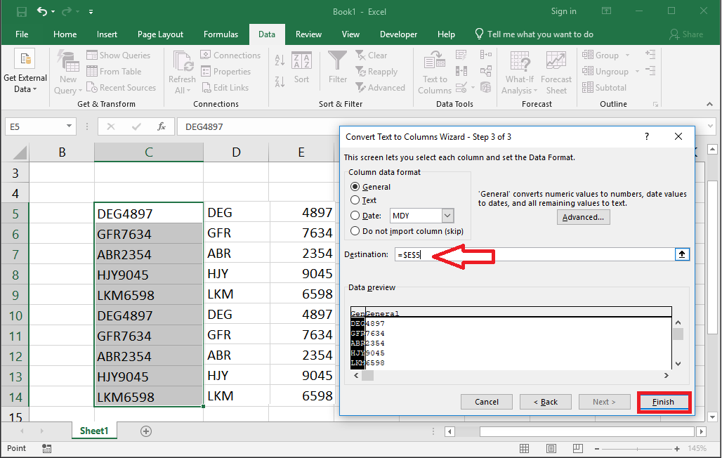Expand the What-If Analysis menu
Viewport: 722px width, 458px height.
pyautogui.click(x=520, y=72)
